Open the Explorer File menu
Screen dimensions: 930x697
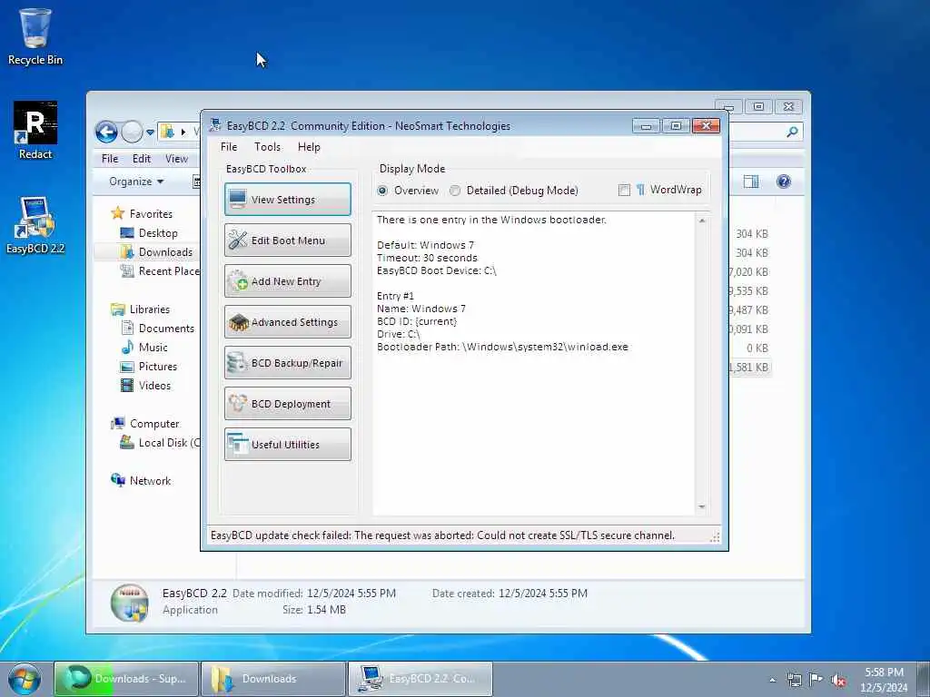click(110, 159)
